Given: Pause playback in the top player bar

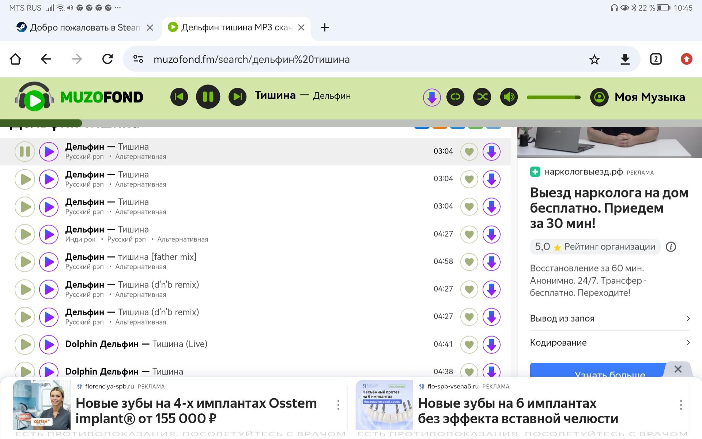Looking at the screenshot, I should pos(208,97).
